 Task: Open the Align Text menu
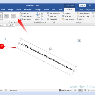pyautogui.click(x=52, y=16)
